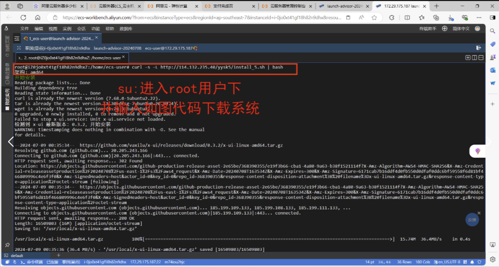499x267 pixels.
Task: Open the 帮助 (Help) menu
Action: pos(110,29)
